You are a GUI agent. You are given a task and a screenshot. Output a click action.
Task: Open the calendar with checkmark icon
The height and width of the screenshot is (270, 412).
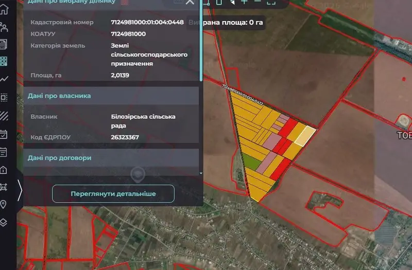click(x=4, y=134)
